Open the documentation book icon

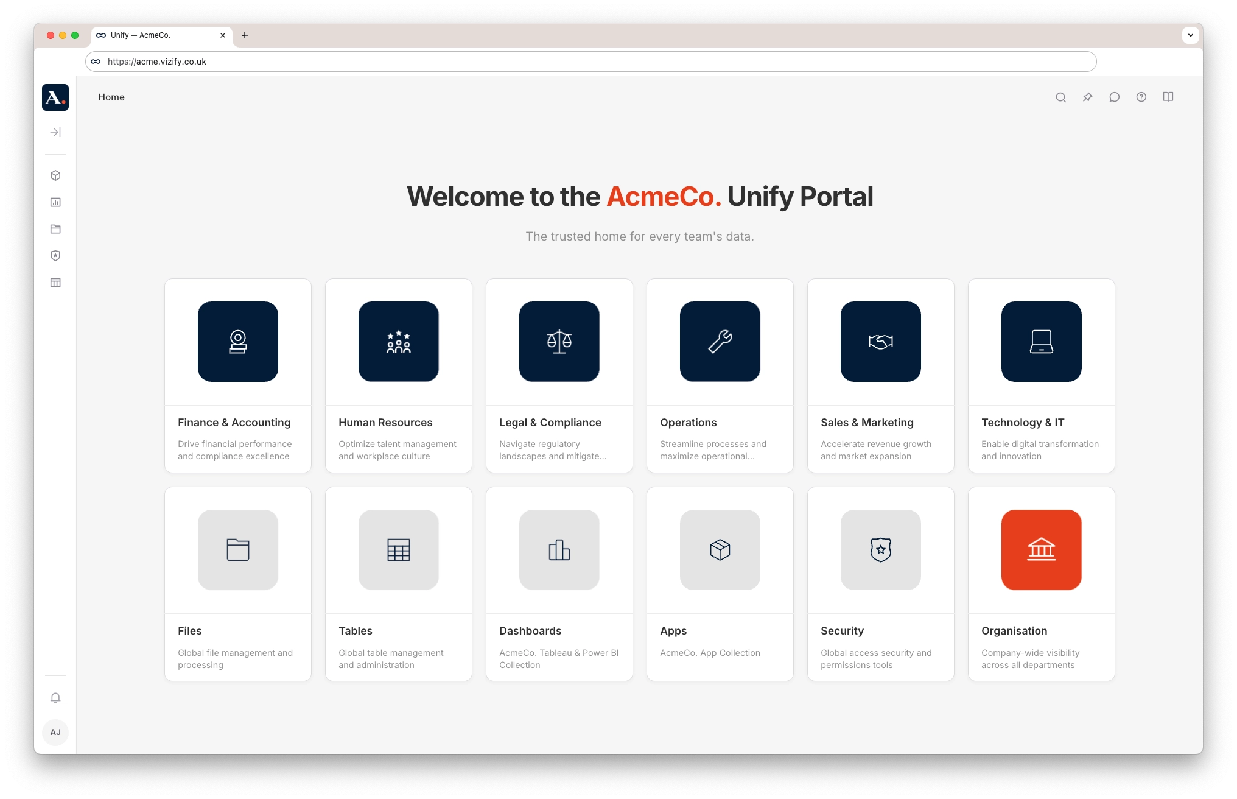[x=1168, y=97]
